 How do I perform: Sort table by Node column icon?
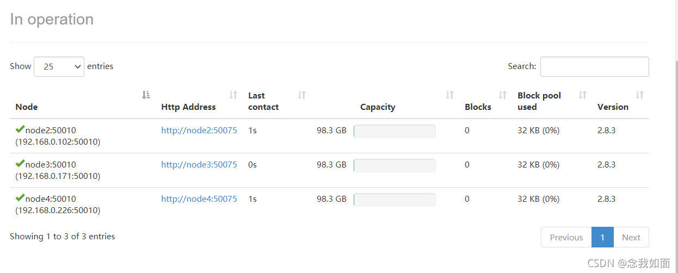click(x=146, y=95)
